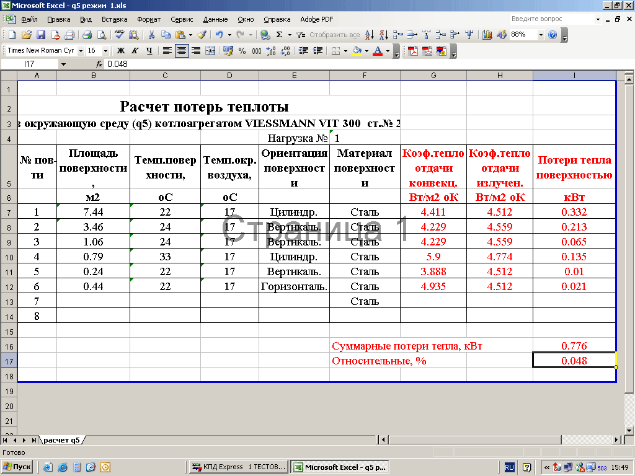The width and height of the screenshot is (635, 476).
Task: Switch to КПД Express taskbar button
Action: coord(238,467)
